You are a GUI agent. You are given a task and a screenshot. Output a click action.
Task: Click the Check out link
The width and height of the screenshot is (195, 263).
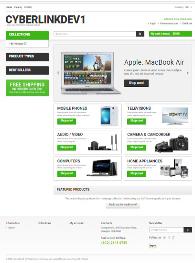coord(187,23)
